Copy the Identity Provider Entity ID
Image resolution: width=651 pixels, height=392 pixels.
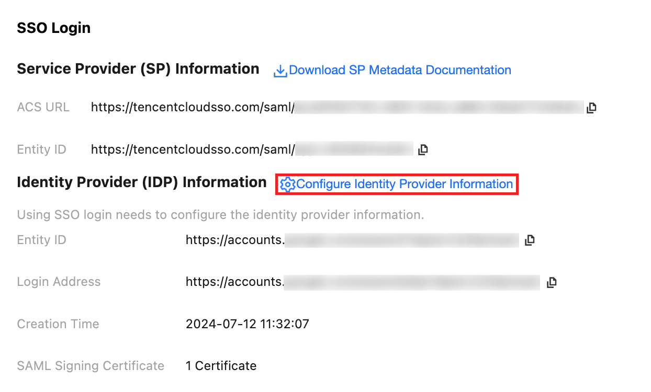point(530,240)
